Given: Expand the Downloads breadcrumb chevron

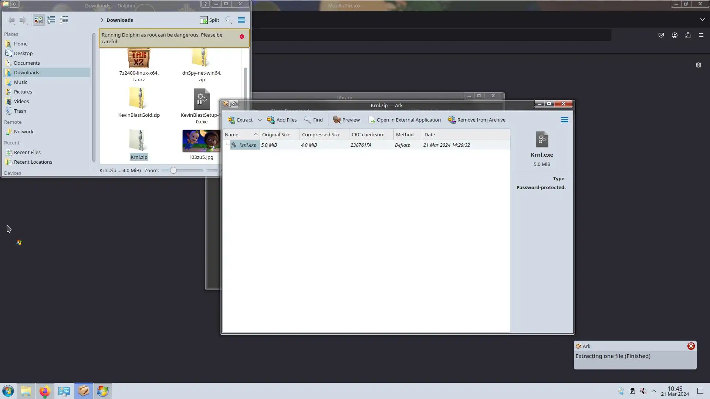Looking at the screenshot, I should 102,20.
